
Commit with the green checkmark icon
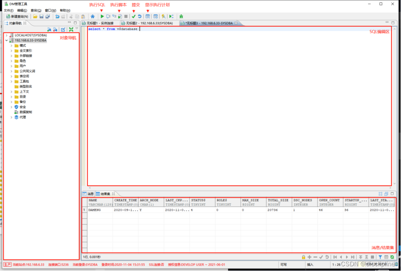[134, 16]
